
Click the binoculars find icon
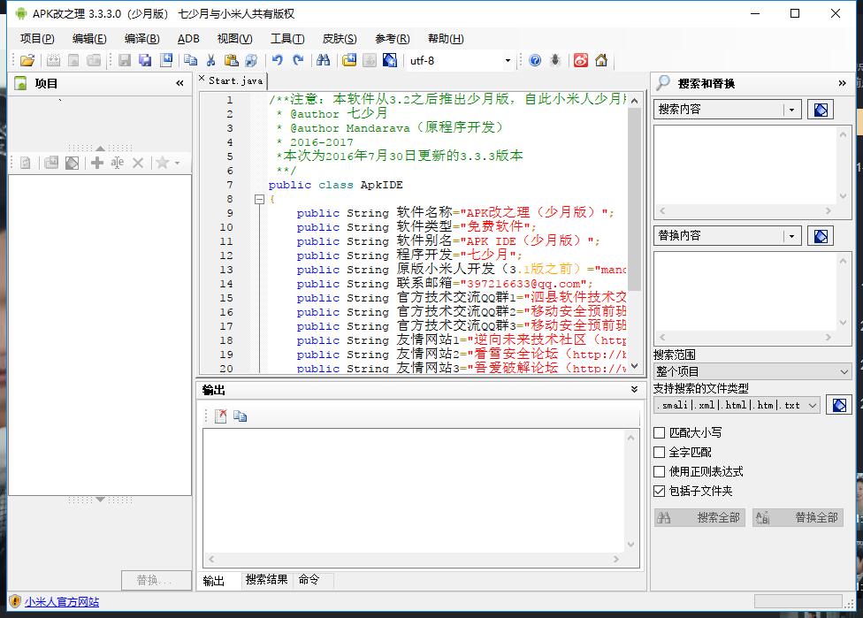[x=323, y=60]
